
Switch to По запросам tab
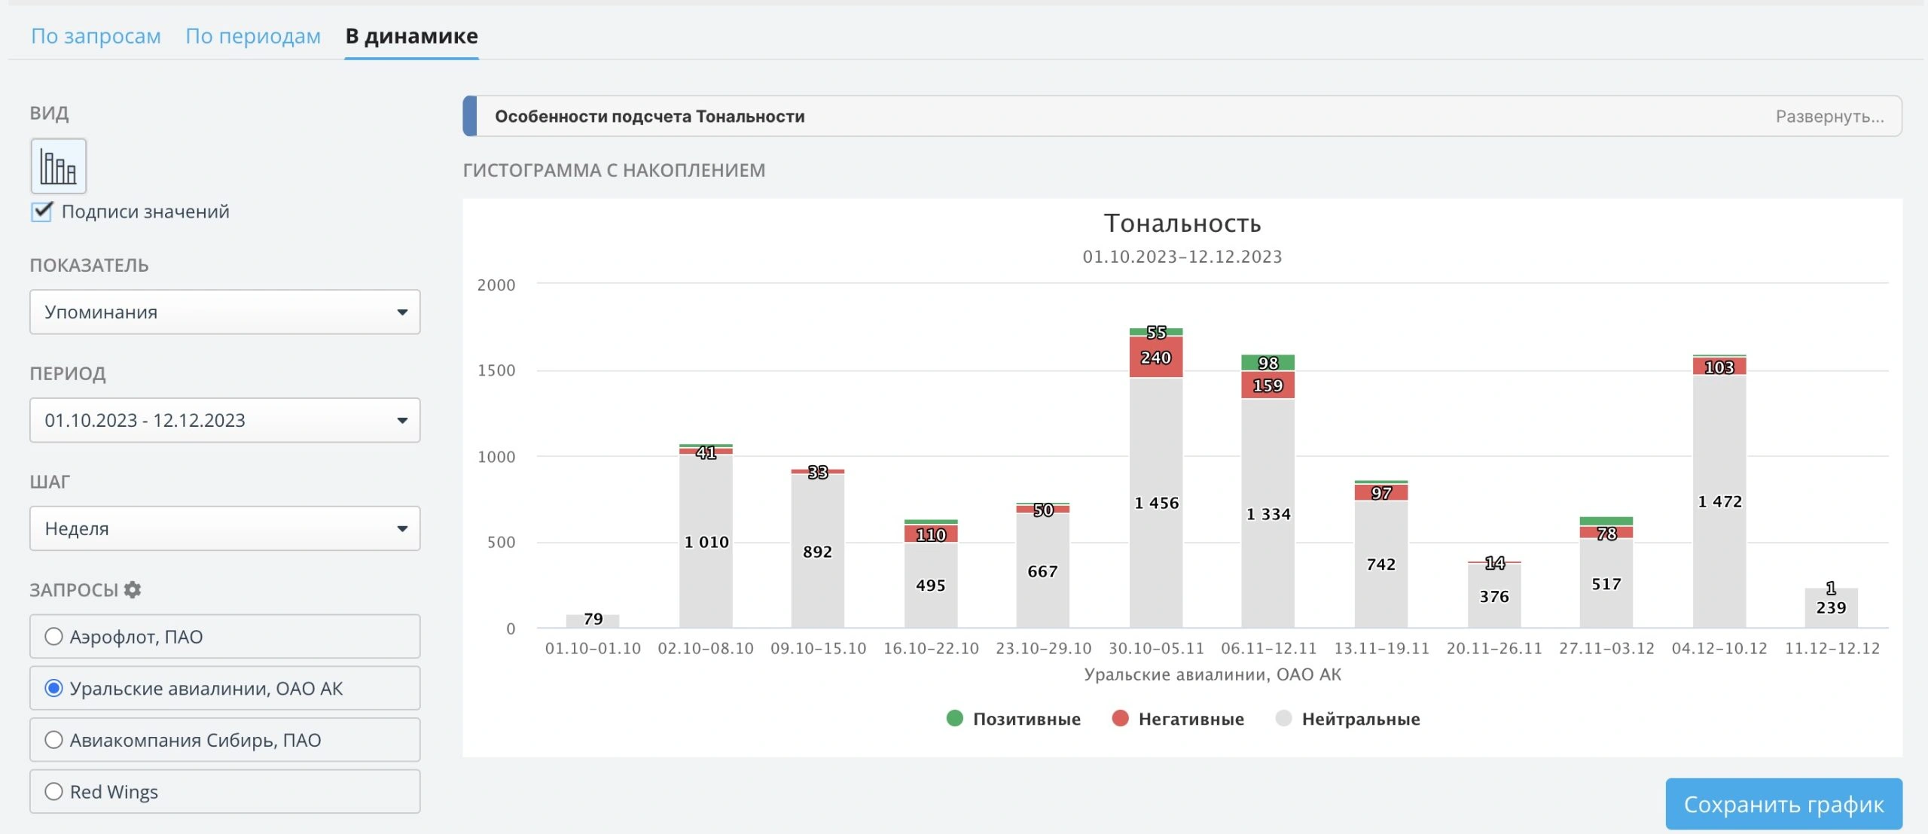96,36
